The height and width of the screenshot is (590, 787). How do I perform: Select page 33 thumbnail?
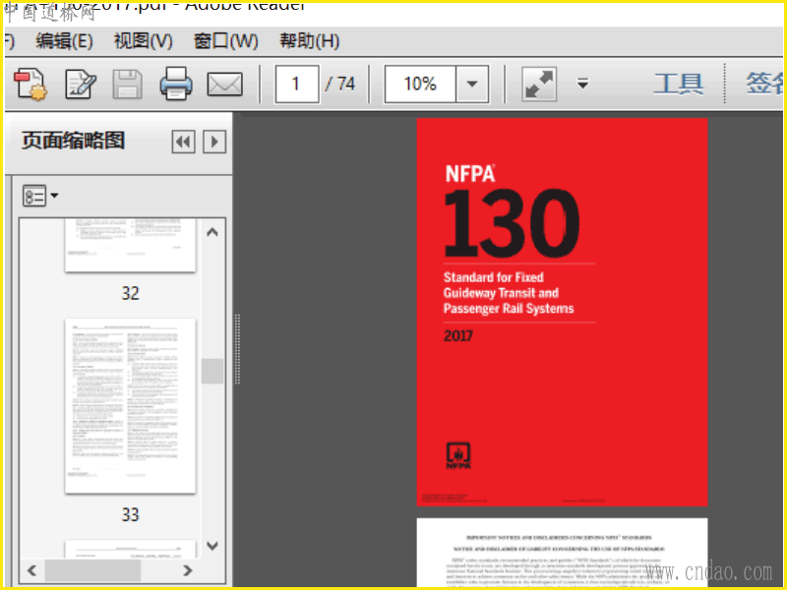[131, 406]
